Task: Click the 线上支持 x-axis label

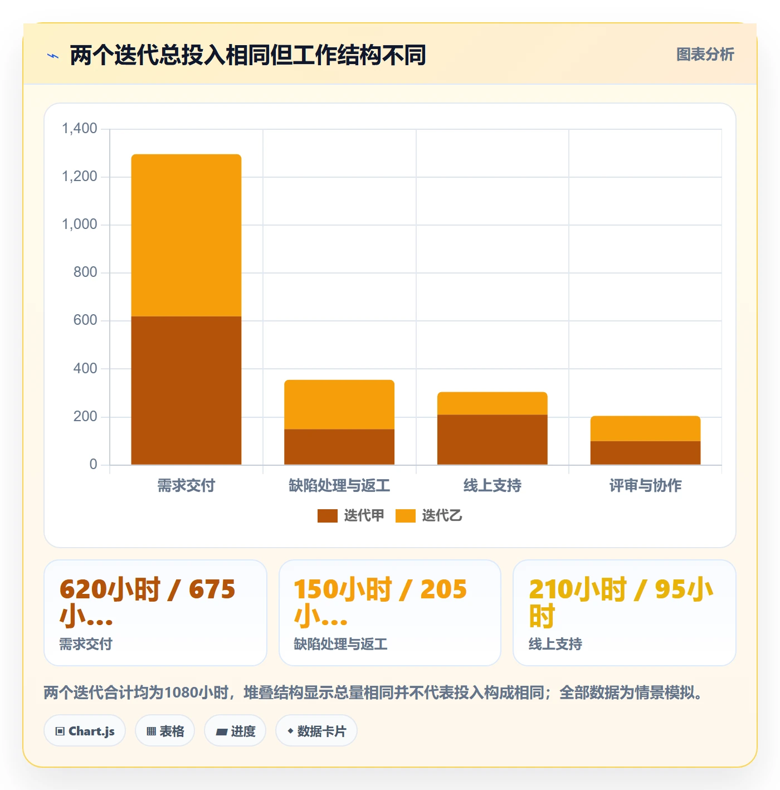Action: (493, 485)
